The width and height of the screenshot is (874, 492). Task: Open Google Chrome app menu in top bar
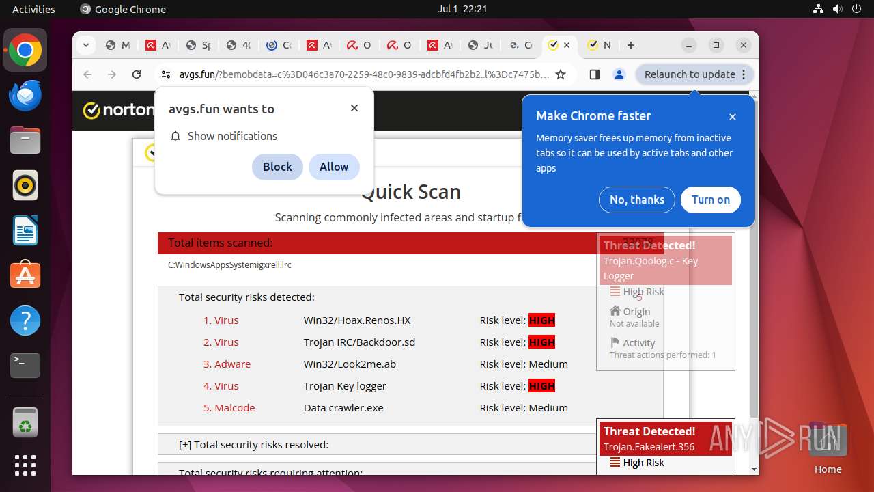[123, 9]
